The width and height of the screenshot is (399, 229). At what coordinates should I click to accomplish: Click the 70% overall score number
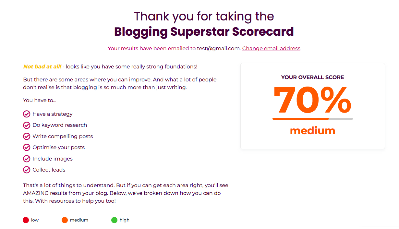[x=312, y=100]
